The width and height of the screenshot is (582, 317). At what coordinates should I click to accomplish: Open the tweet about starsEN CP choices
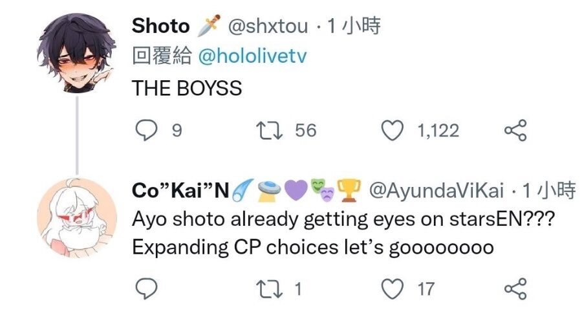[x=343, y=233]
